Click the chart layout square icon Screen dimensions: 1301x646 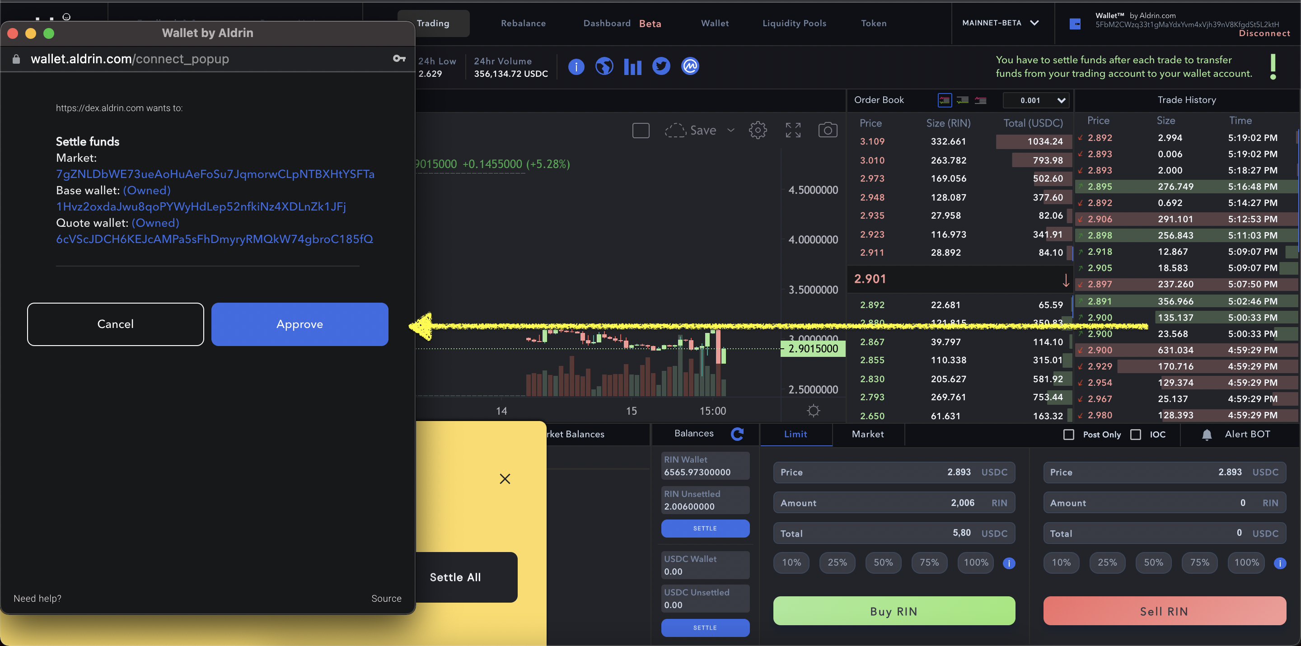coord(641,130)
